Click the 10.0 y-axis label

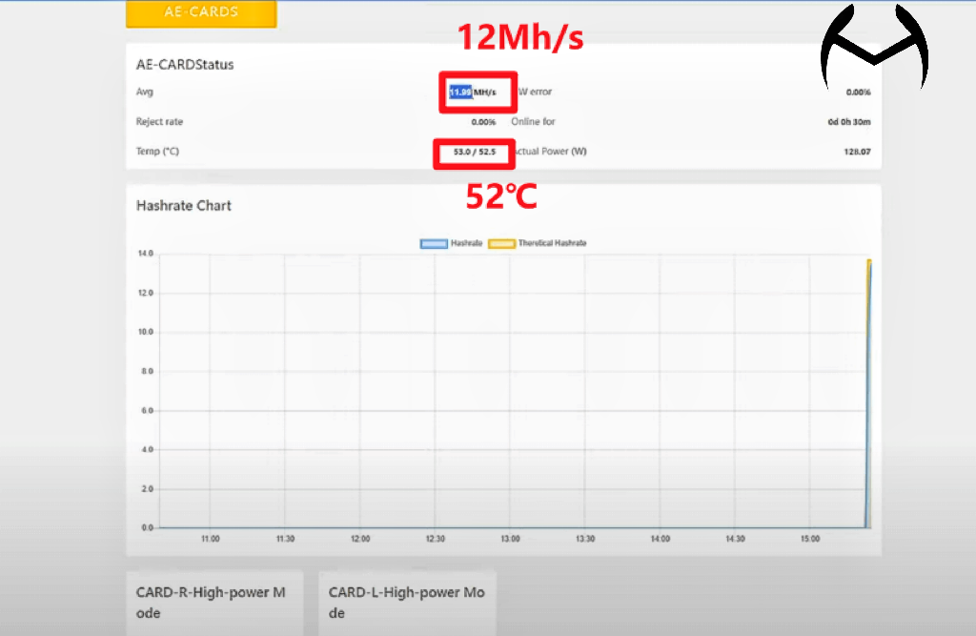pos(146,332)
